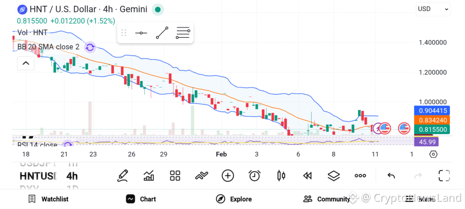This screenshot has height=209, width=465.
Task: Click the BB 20 SMA close 2 label
Action: point(48,47)
